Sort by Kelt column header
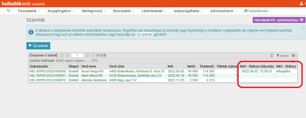 pyautogui.click(x=176, y=66)
